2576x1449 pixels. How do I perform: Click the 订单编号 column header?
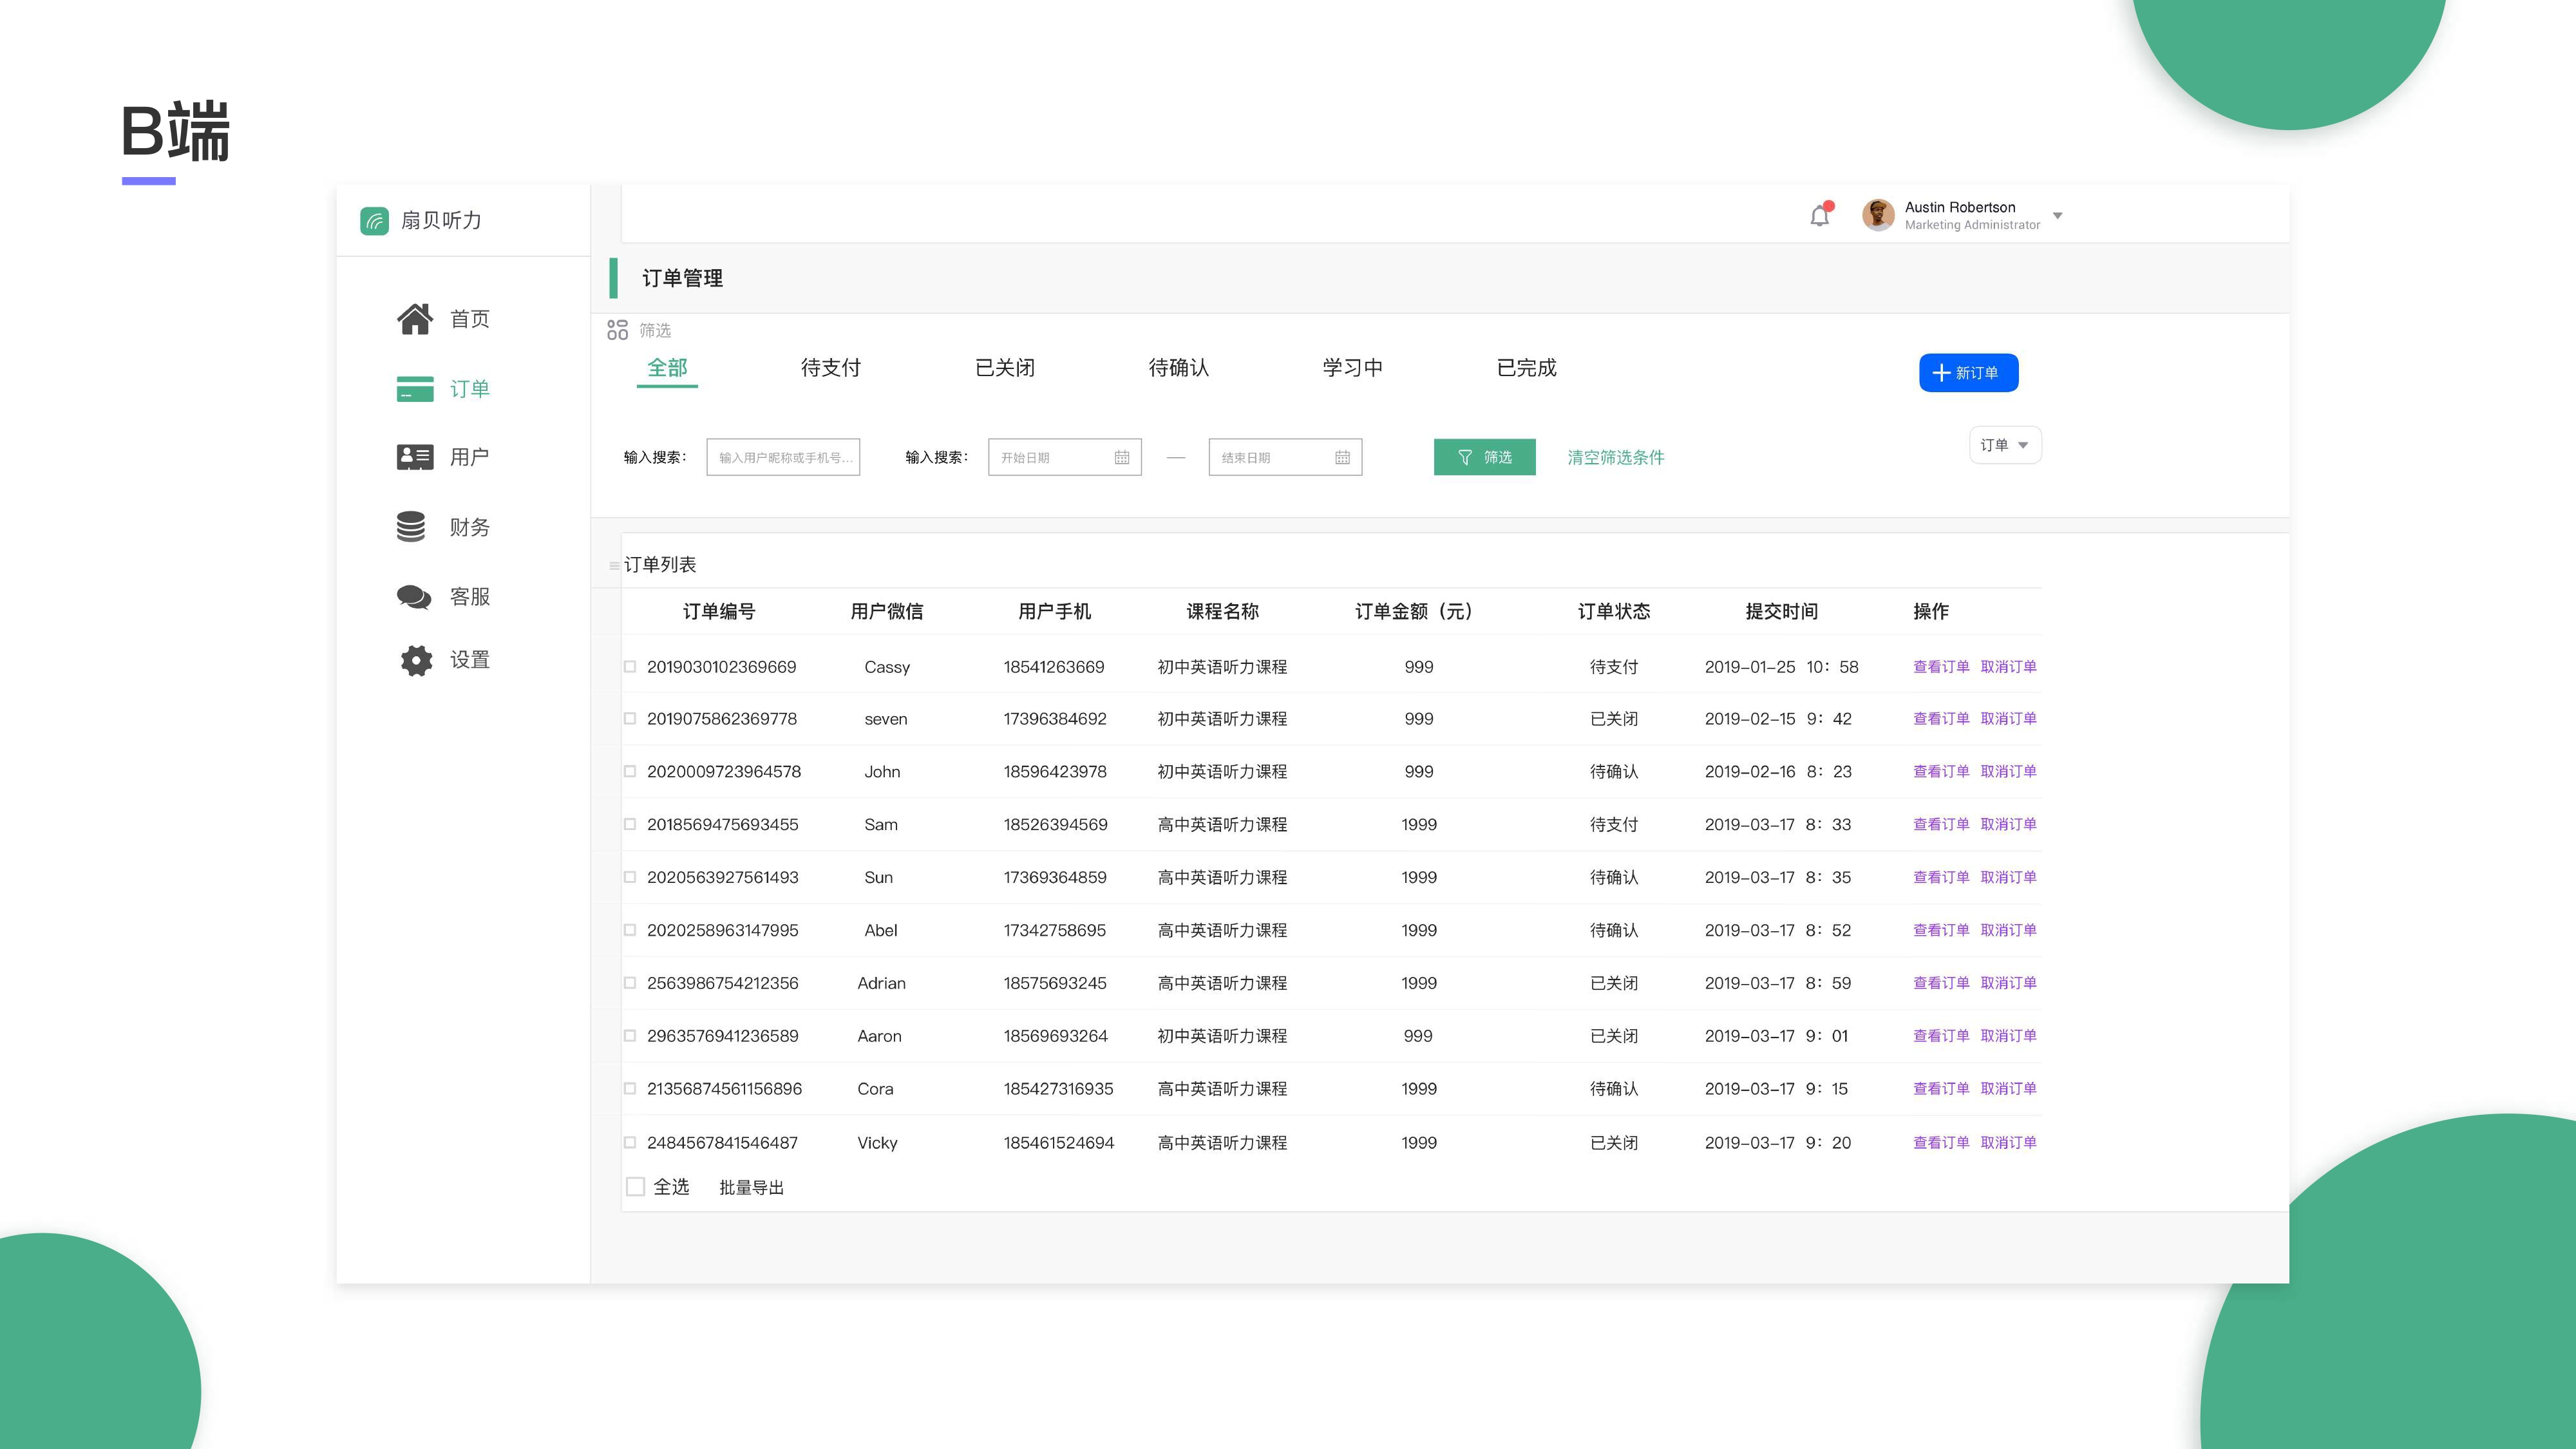(719, 612)
